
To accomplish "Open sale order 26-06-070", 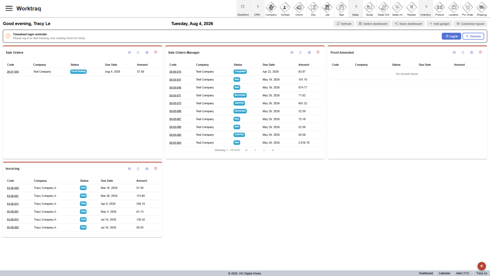I will (175, 72).
